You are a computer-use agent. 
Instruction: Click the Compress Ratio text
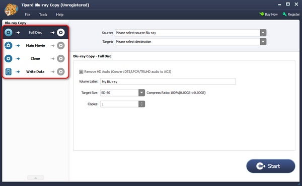(176, 92)
